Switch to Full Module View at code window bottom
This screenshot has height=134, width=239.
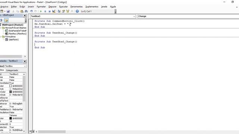click(33, 131)
